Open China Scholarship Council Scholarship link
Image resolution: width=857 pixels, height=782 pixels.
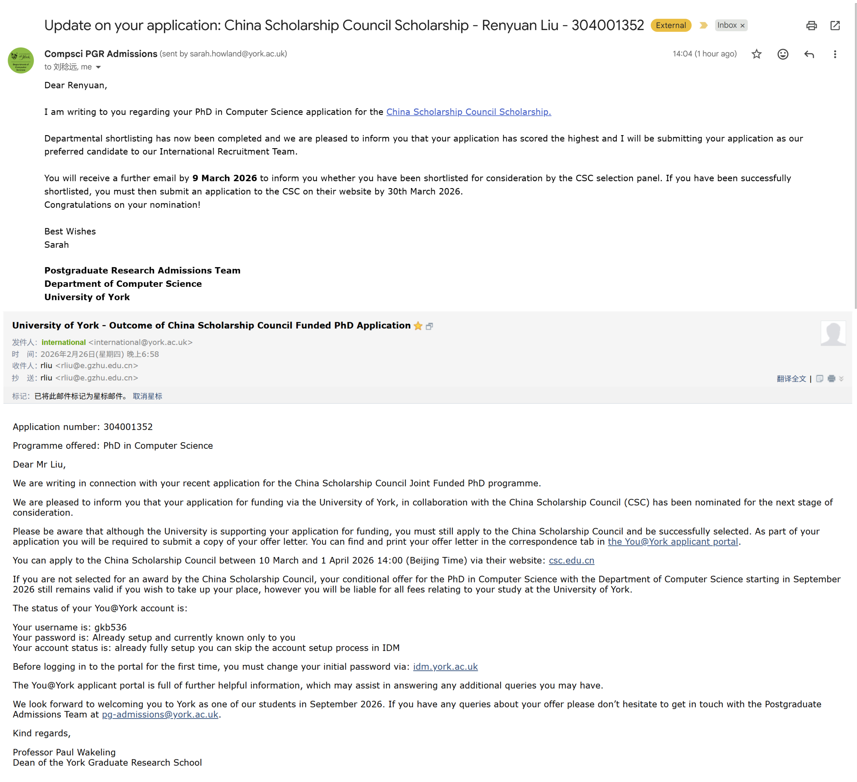pyautogui.click(x=468, y=112)
